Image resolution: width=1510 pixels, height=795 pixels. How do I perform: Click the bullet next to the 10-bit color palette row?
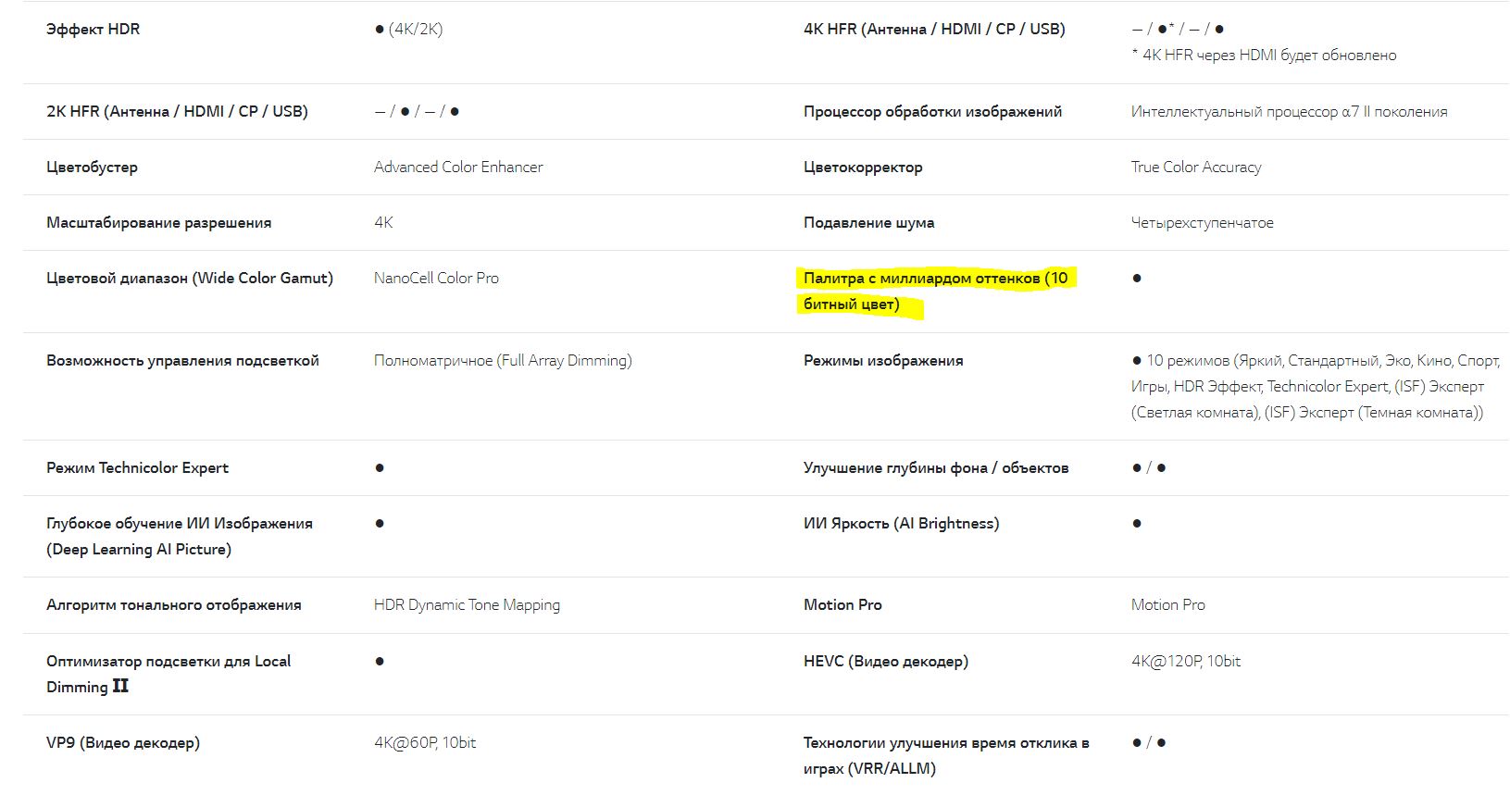(x=1137, y=279)
